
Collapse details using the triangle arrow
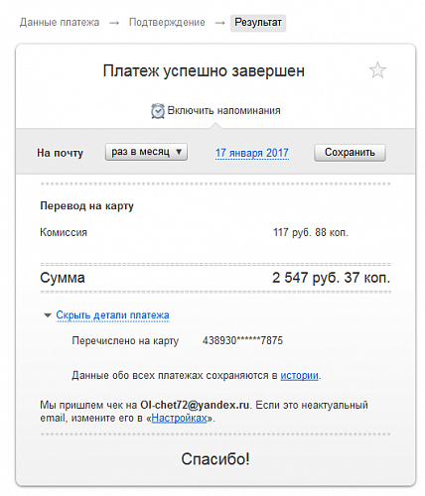tap(48, 315)
